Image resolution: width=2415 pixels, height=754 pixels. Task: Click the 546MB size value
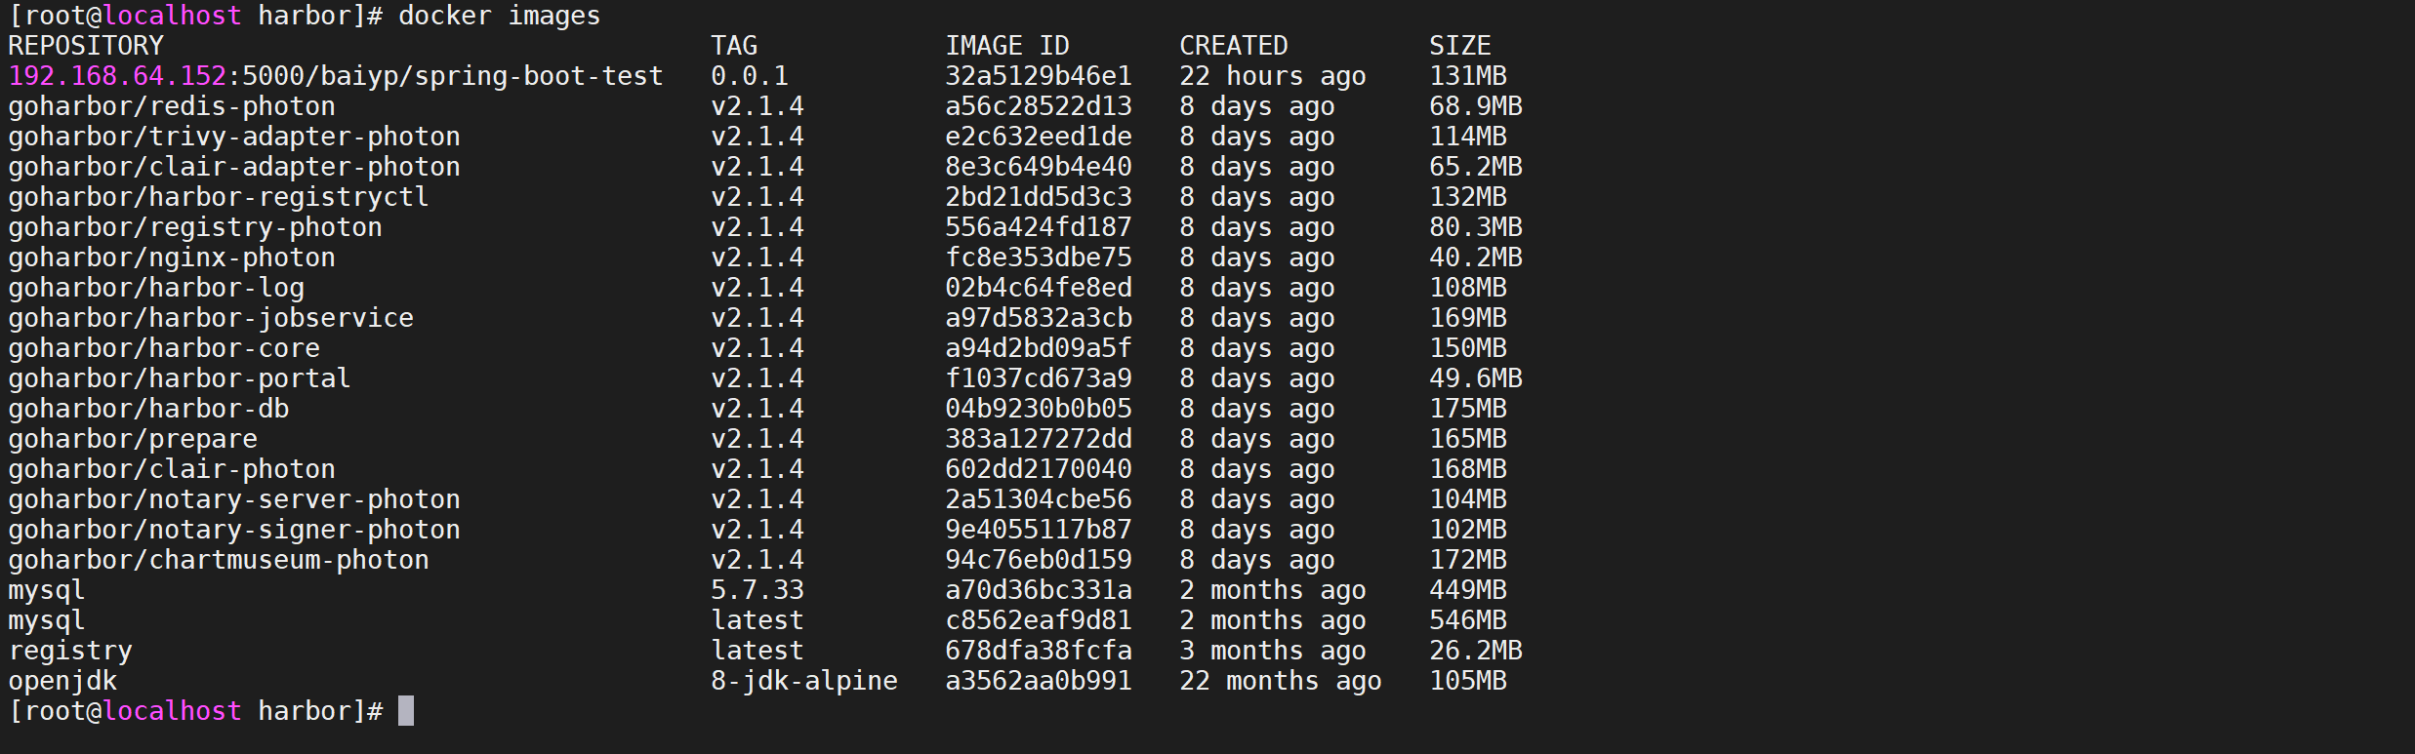1467,620
